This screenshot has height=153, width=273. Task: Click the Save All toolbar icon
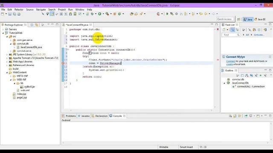pos(15,14)
